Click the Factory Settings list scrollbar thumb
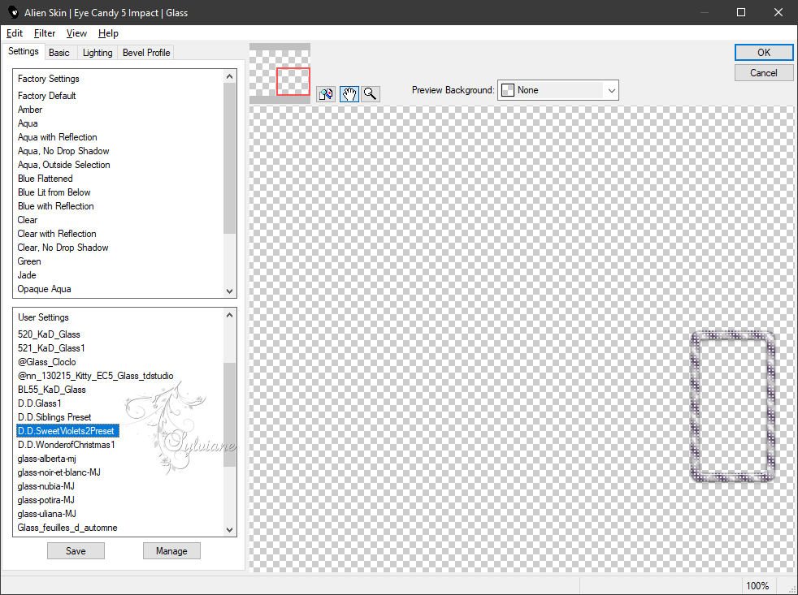Screen dimensions: 798x595 coord(229,158)
